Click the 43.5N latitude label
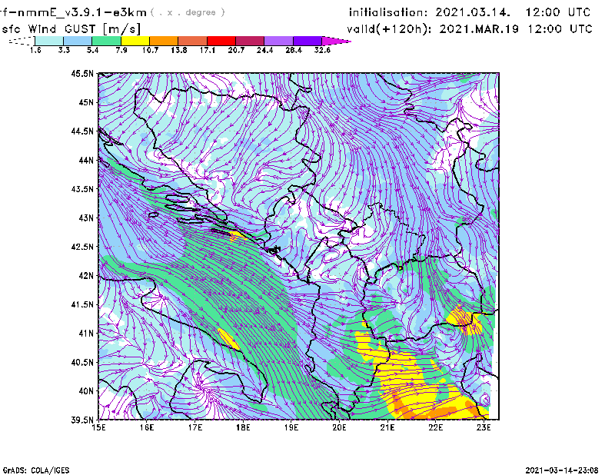The width and height of the screenshot is (615, 475). coord(82,188)
